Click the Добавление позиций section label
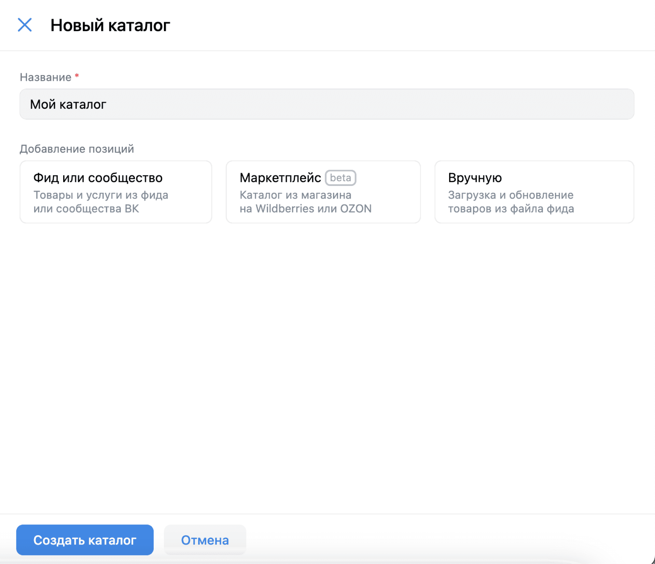This screenshot has height=564, width=655. 76,149
